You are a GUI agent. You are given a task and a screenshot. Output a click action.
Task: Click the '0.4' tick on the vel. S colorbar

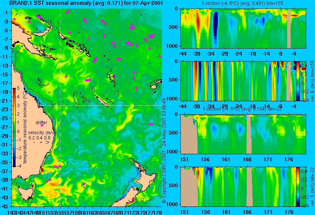304,171
